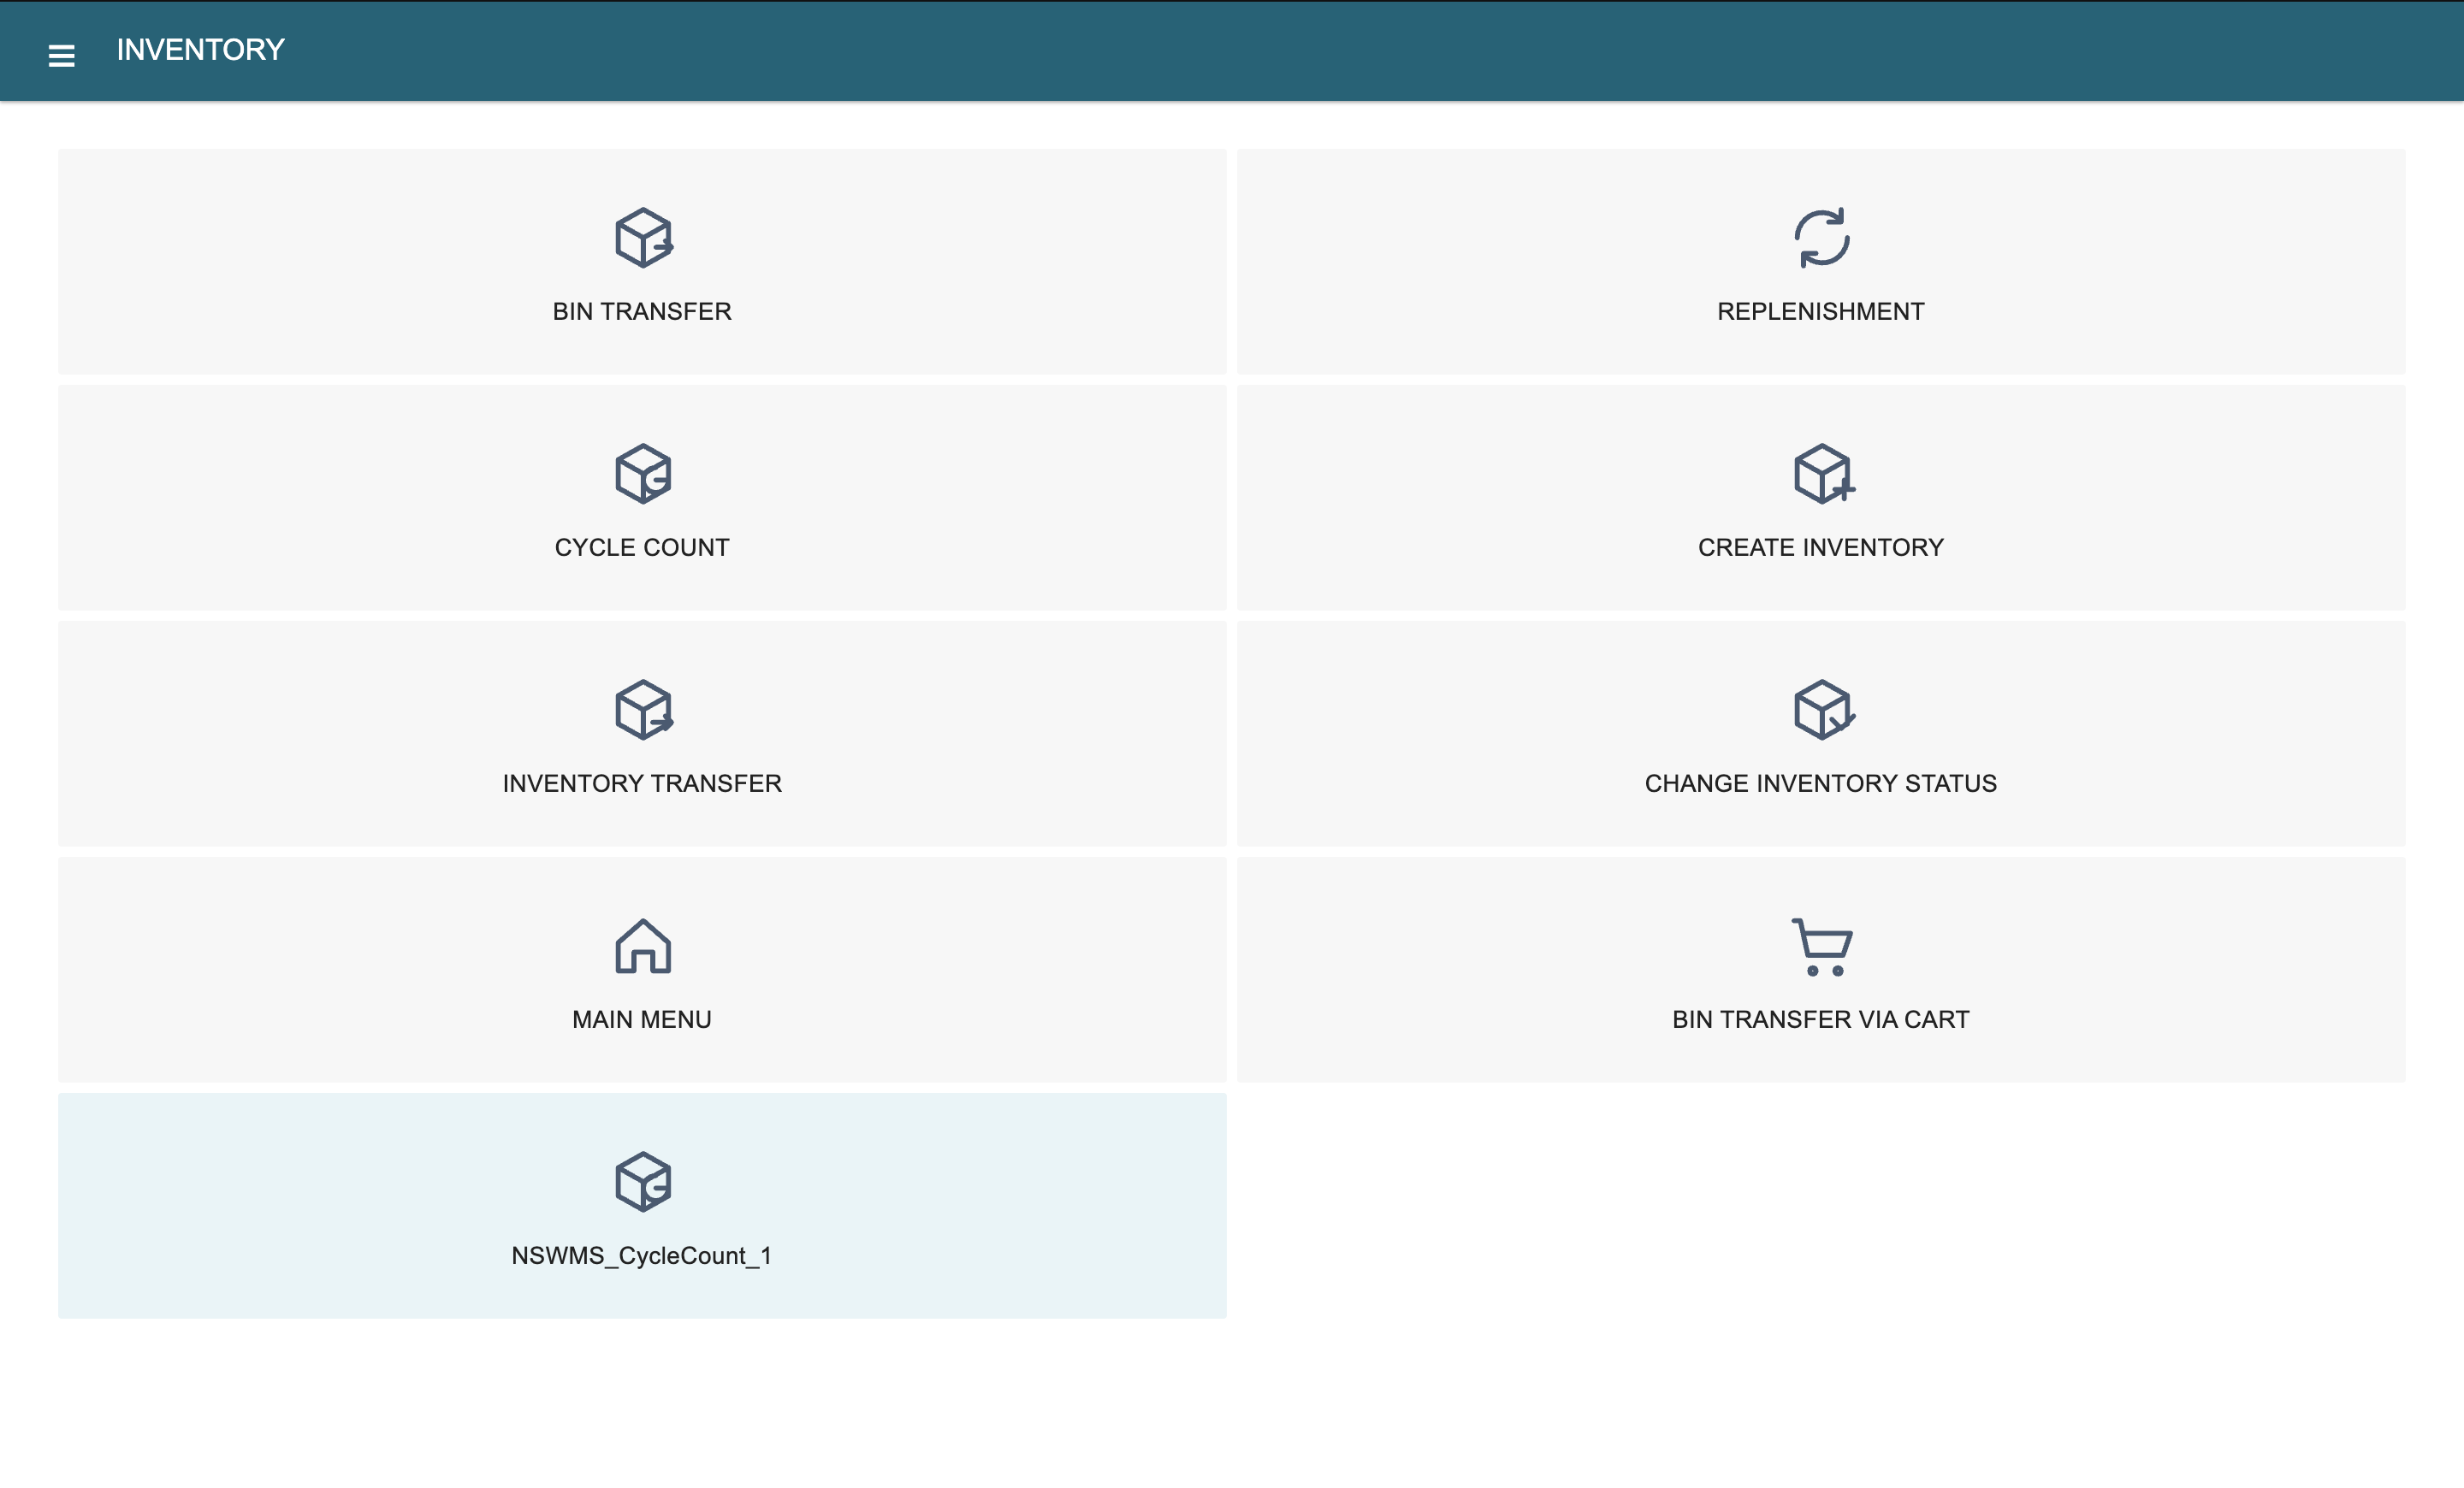This screenshot has height=1488, width=2464.
Task: Open CREATE INVENTORY label
Action: tap(1821, 547)
